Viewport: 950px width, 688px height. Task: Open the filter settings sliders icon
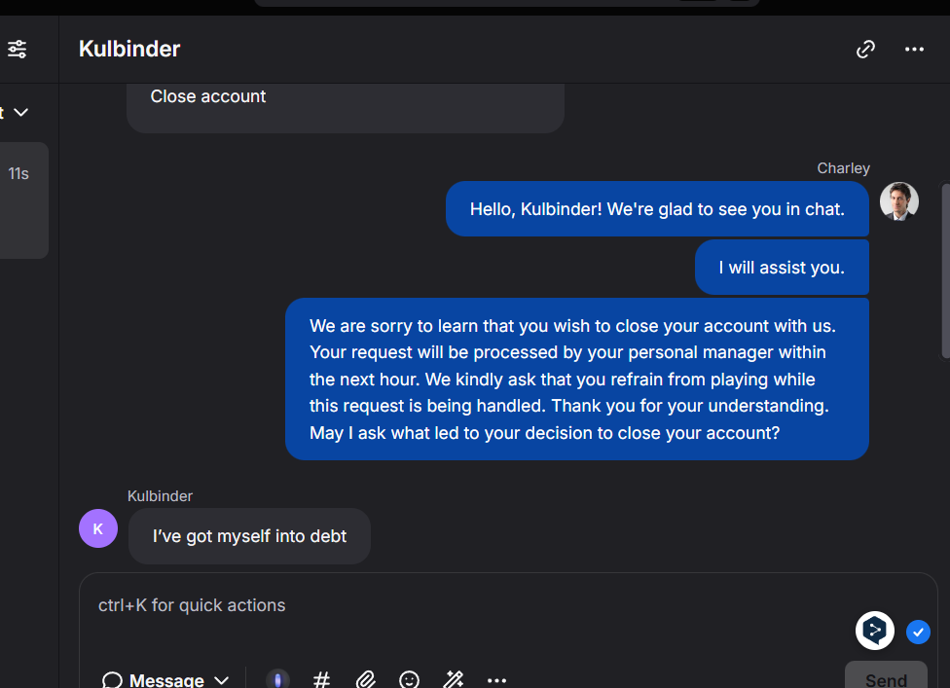tap(18, 49)
